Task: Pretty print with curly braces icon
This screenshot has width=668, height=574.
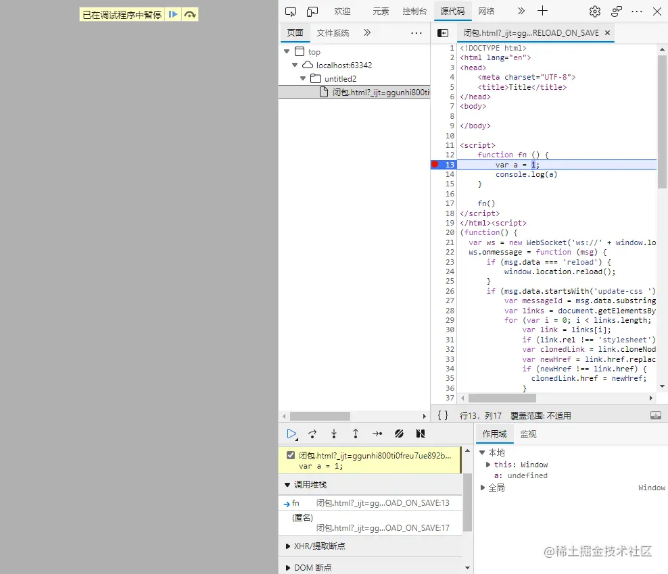Action: pos(443,415)
